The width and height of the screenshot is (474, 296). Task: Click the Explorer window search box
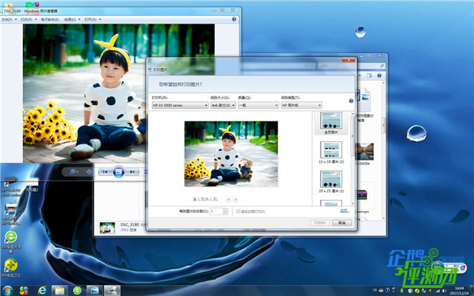(x=372, y=66)
